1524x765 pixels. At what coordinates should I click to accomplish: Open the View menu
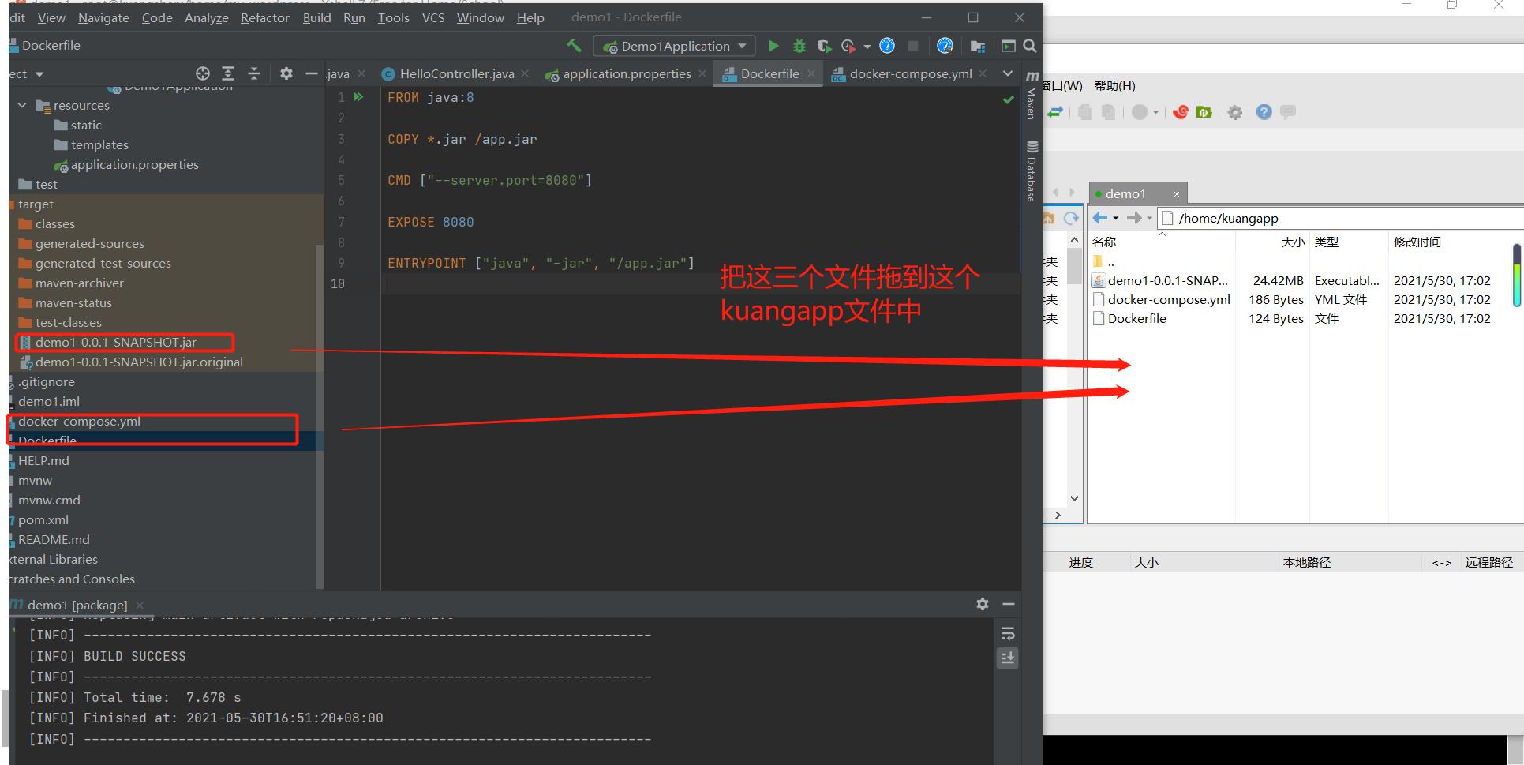click(51, 17)
